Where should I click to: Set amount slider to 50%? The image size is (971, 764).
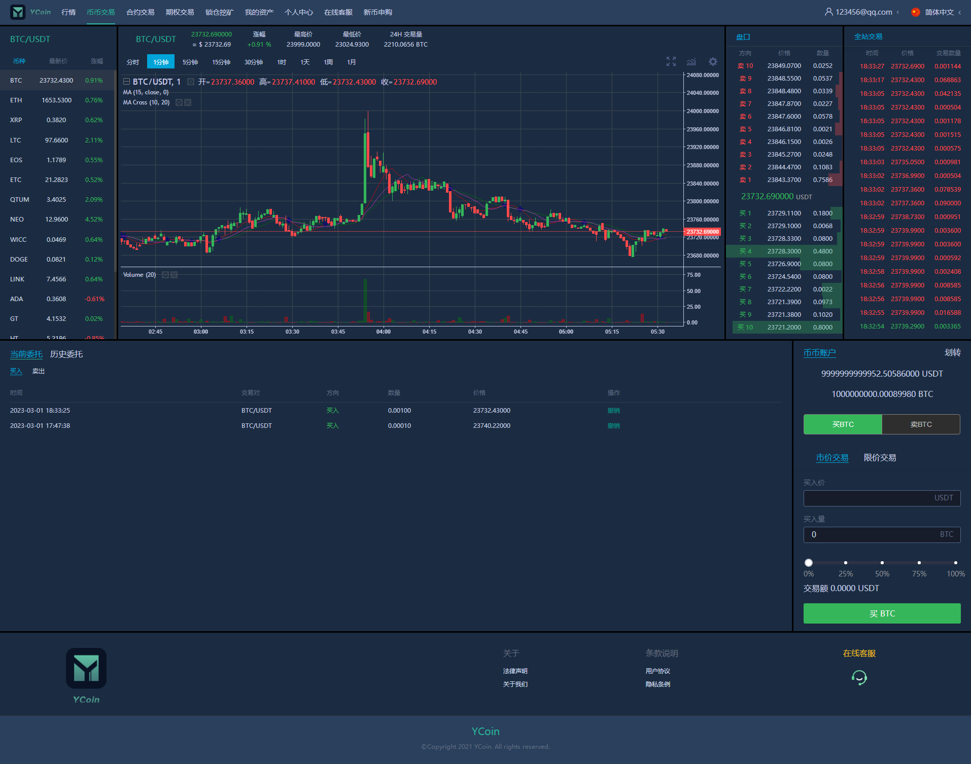(x=882, y=563)
